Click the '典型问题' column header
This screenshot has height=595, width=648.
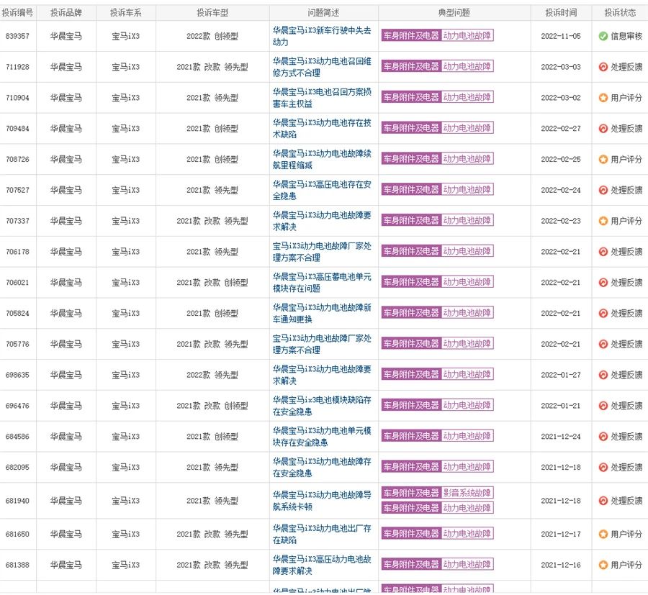click(x=454, y=13)
